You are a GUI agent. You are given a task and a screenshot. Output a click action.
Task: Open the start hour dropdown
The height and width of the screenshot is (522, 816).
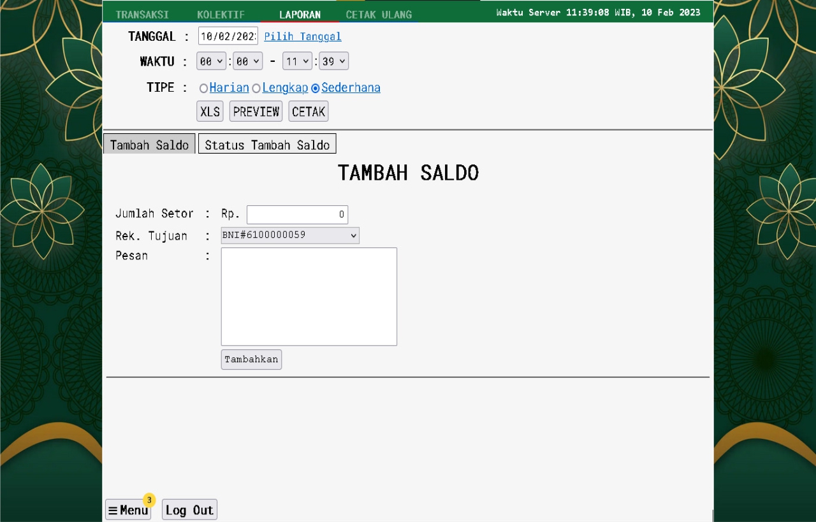click(x=212, y=61)
